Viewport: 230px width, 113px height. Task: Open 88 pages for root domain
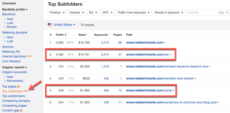(x=120, y=43)
